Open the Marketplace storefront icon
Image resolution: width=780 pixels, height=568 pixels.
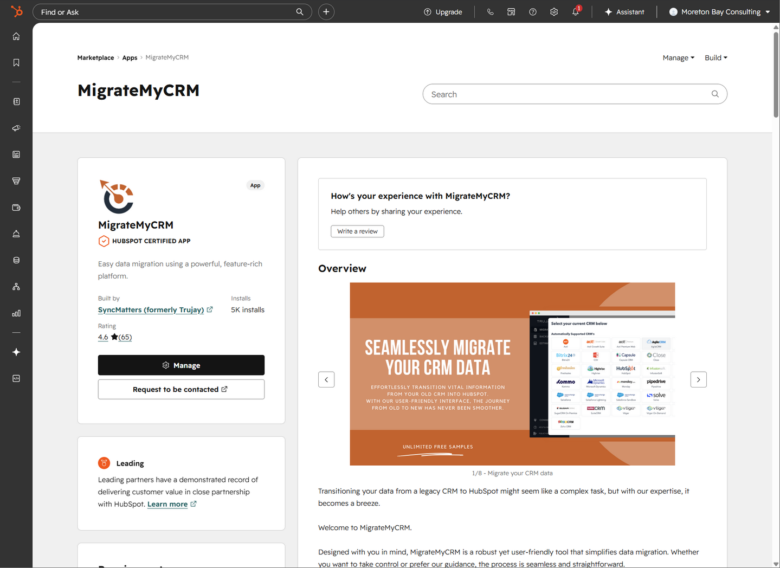click(511, 12)
